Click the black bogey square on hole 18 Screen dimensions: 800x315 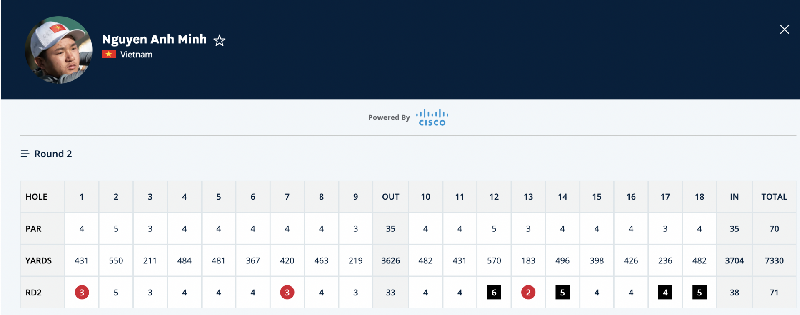click(699, 293)
